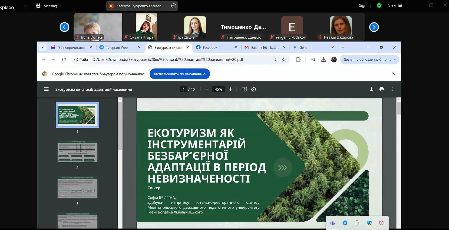Switch to the Facebook tab
The image size is (449, 230).
click(210, 47)
